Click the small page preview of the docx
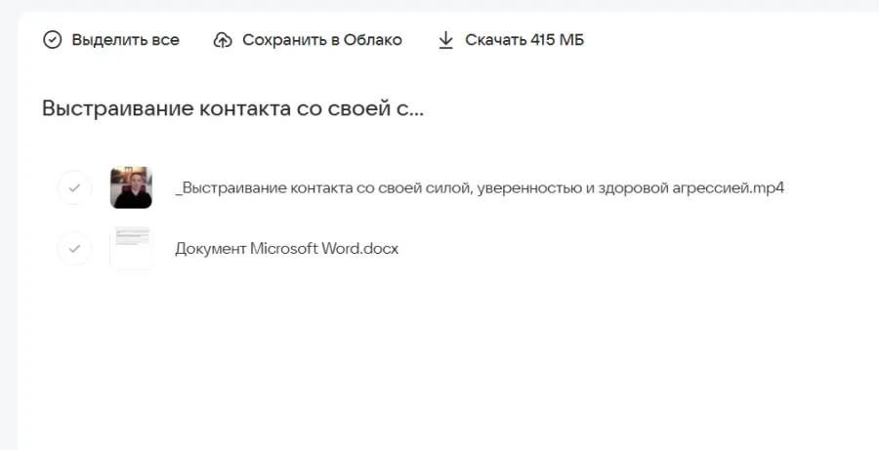This screenshot has height=450, width=879. 131,248
